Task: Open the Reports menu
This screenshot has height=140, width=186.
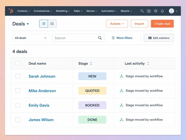Action: click(x=126, y=11)
